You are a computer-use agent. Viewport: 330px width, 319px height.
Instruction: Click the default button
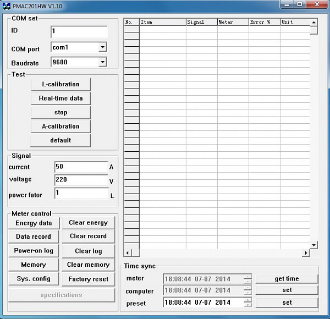[x=61, y=140]
